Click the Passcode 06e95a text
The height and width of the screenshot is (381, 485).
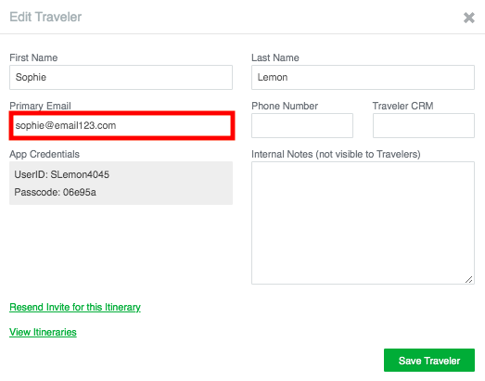[x=55, y=193]
